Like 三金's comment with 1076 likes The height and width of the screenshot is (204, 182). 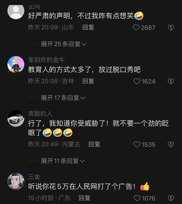click(137, 198)
